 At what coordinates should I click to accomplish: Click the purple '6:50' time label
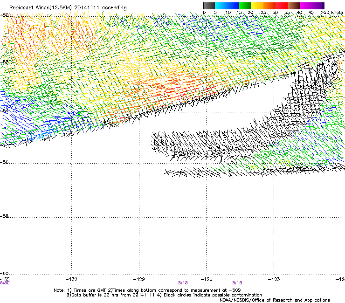5,283
